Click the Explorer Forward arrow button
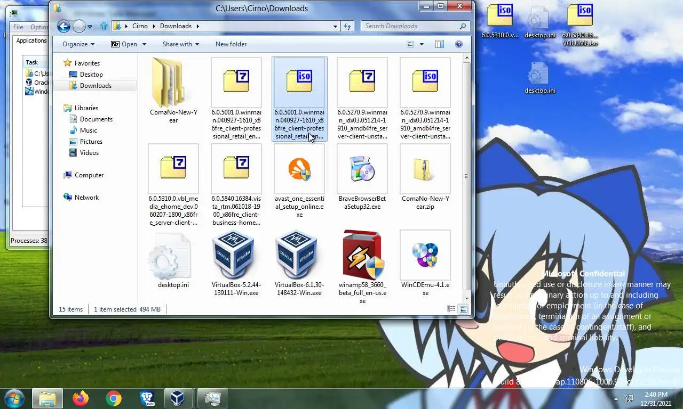This screenshot has width=683, height=409. [79, 26]
